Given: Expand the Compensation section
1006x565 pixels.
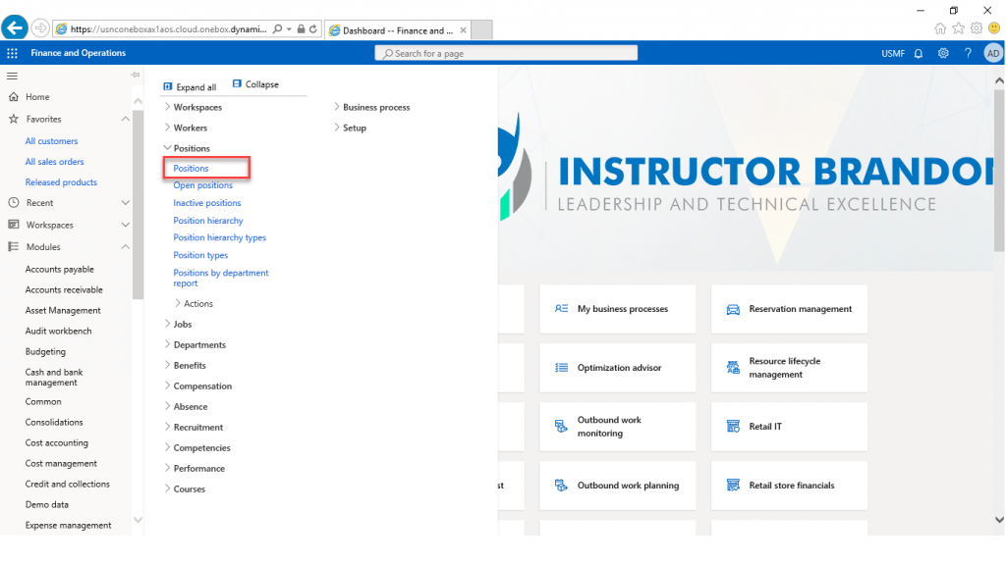Looking at the screenshot, I should 202,385.
